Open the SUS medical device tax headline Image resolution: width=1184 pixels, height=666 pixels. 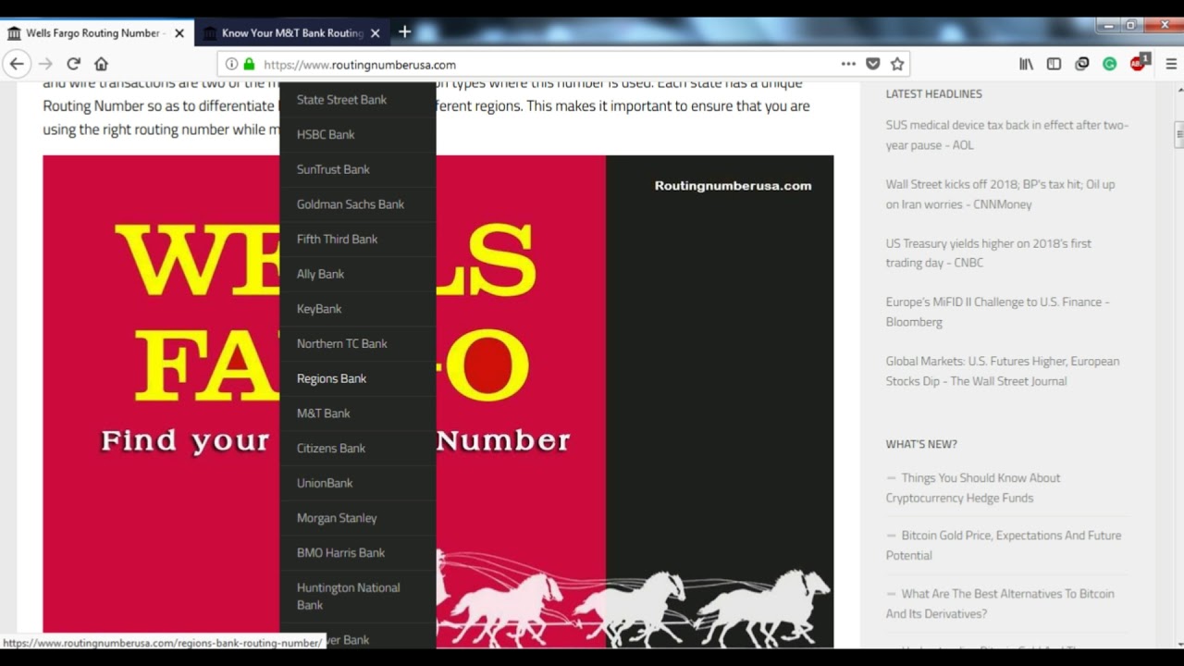(x=1006, y=135)
